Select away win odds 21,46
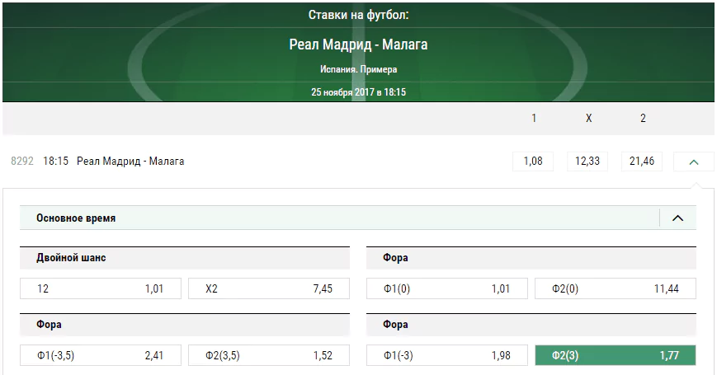 (642, 162)
